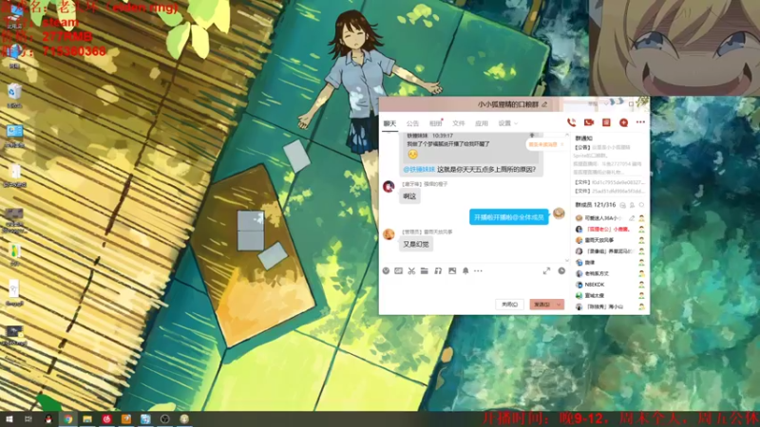Click the avatar beside the 又是幻觉 message
This screenshot has width=760, height=427.
click(x=389, y=234)
